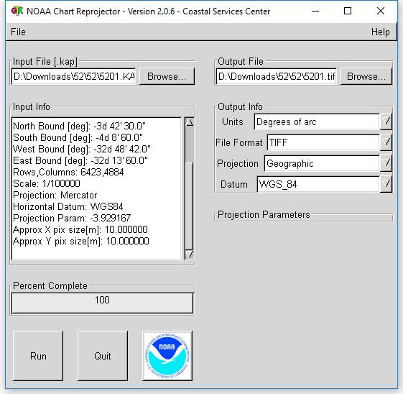The width and height of the screenshot is (403, 394).
Task: Select the North Bound line in Input Info
Action: tap(79, 126)
